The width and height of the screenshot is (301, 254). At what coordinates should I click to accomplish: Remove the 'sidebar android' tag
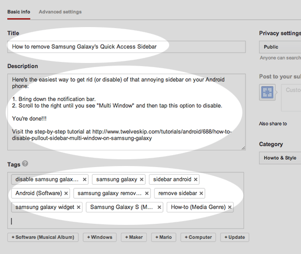tap(196, 180)
